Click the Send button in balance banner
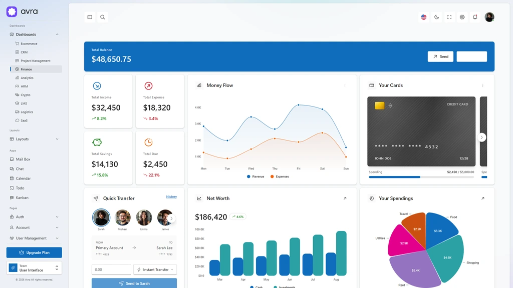 (440, 56)
